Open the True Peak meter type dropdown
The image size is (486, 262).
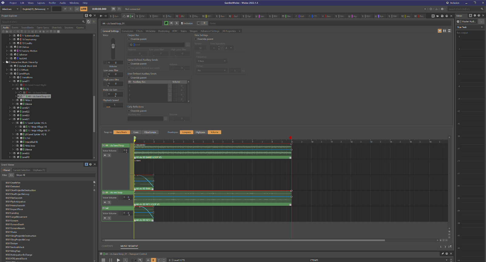point(470,27)
